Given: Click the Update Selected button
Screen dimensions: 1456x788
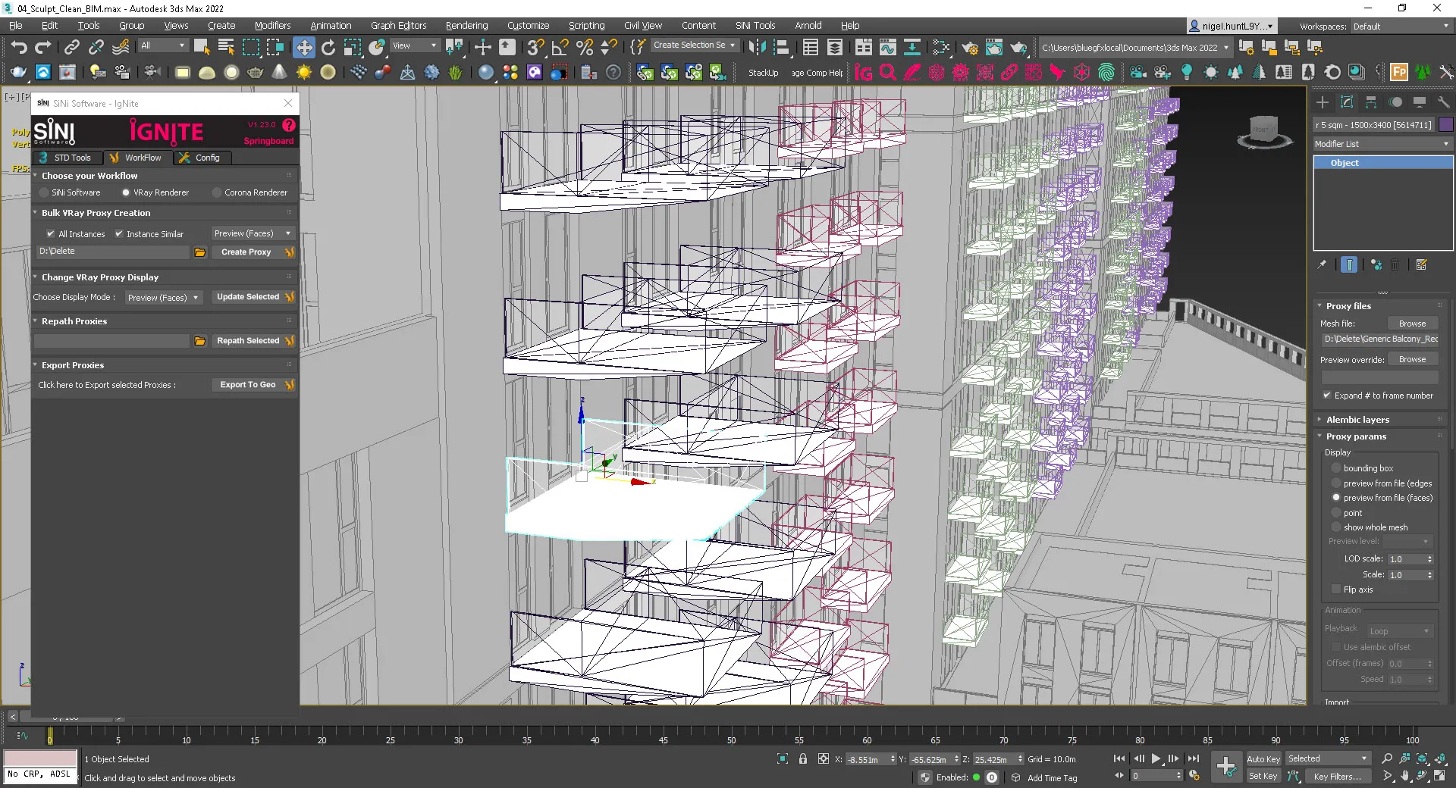Looking at the screenshot, I should pyautogui.click(x=253, y=297).
